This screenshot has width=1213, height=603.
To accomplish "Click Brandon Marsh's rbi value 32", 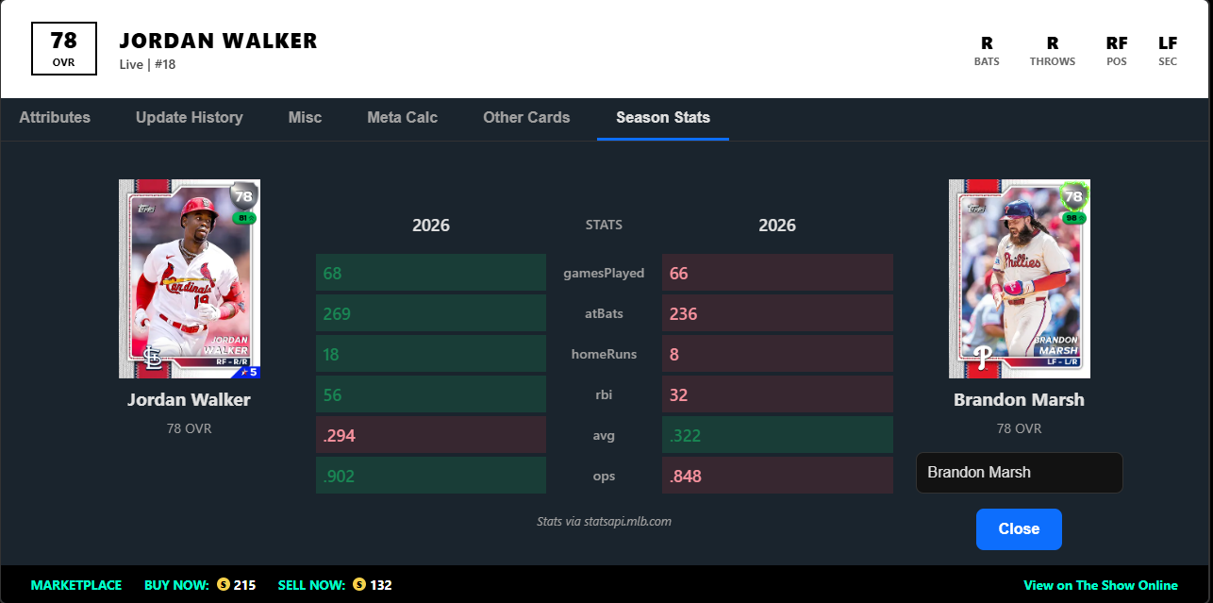I will 777,394.
